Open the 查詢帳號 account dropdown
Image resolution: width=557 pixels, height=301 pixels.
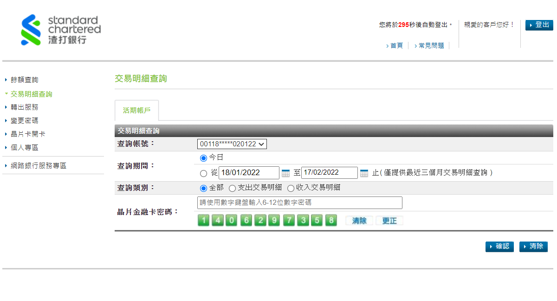coord(232,144)
